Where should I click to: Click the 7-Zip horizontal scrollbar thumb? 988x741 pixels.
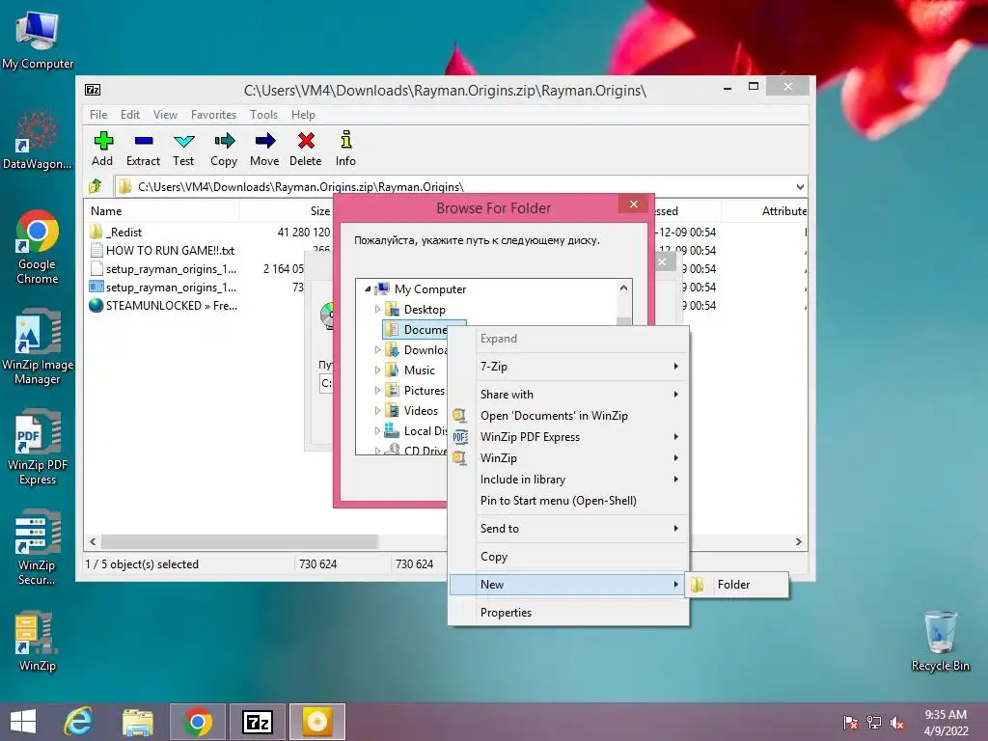[x=239, y=542]
